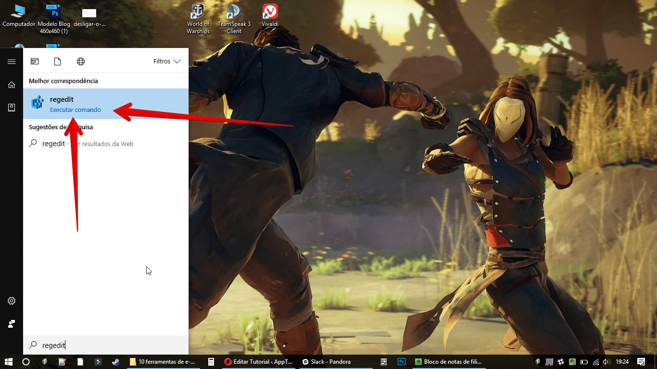Open the globe-lightning icon next to Cortana

(x=45, y=362)
